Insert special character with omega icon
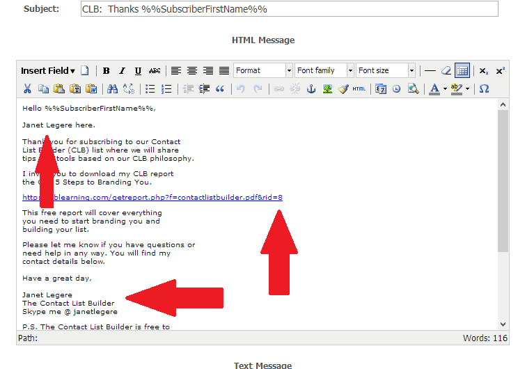 tap(484, 88)
